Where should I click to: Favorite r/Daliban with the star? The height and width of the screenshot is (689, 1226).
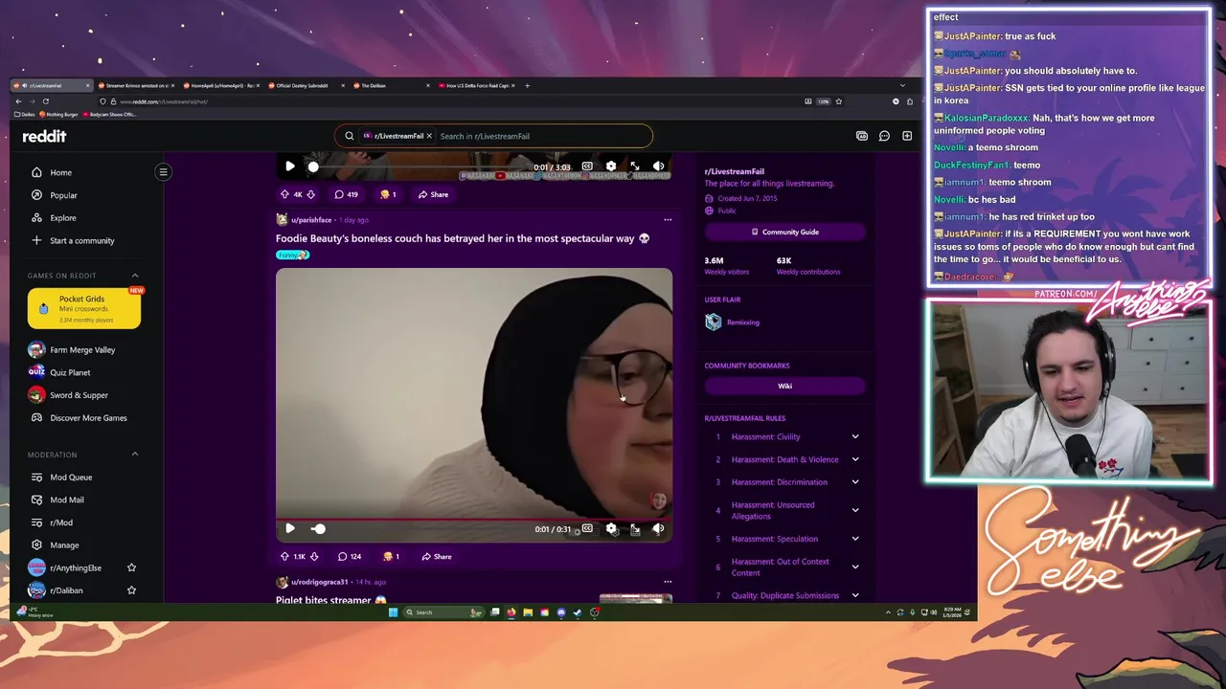click(132, 590)
